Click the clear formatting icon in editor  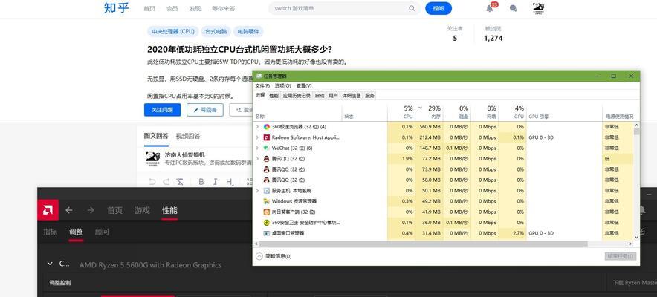(x=180, y=182)
